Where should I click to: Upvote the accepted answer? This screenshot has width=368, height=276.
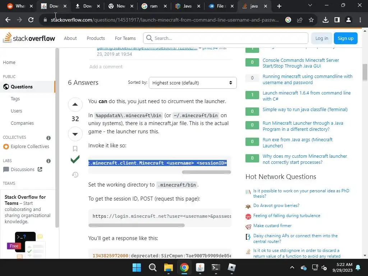tap(75, 105)
